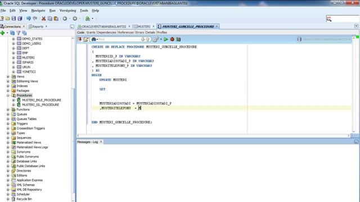Click the red pin Freeze View icon
Viewport: 360px width, 202px height.
pyautogui.click(x=80, y=39)
